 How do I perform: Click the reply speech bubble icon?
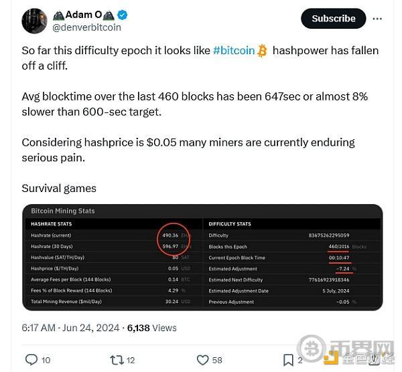coord(30,359)
